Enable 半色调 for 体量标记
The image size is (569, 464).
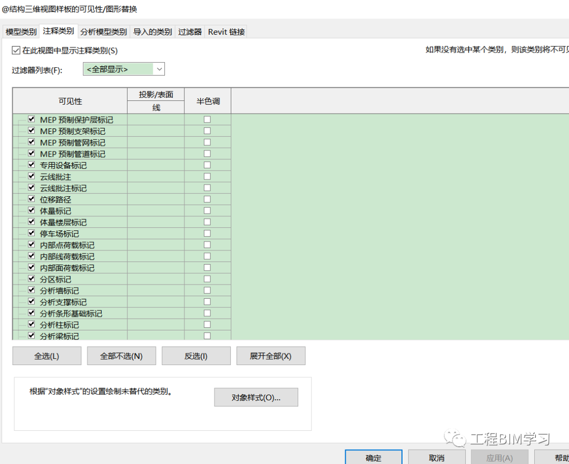(207, 210)
